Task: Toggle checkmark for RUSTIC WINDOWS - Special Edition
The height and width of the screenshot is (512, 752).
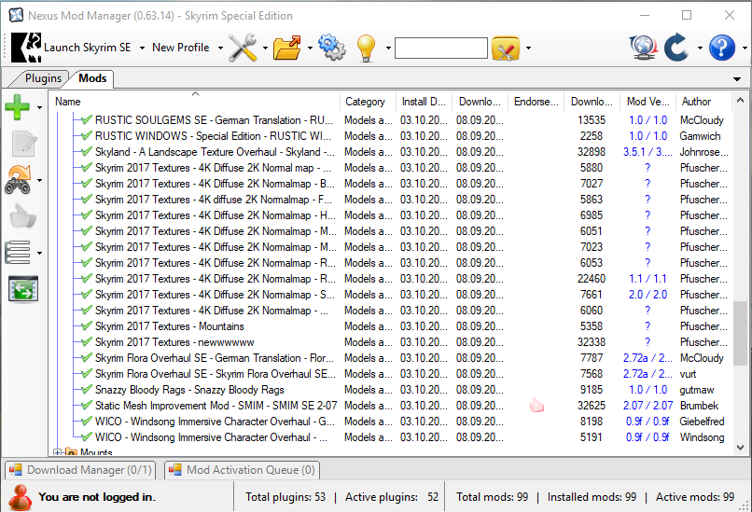Action: pos(86,136)
